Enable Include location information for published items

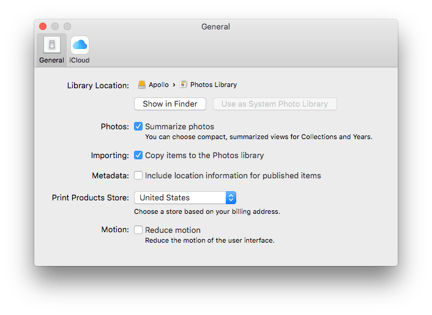(x=138, y=175)
